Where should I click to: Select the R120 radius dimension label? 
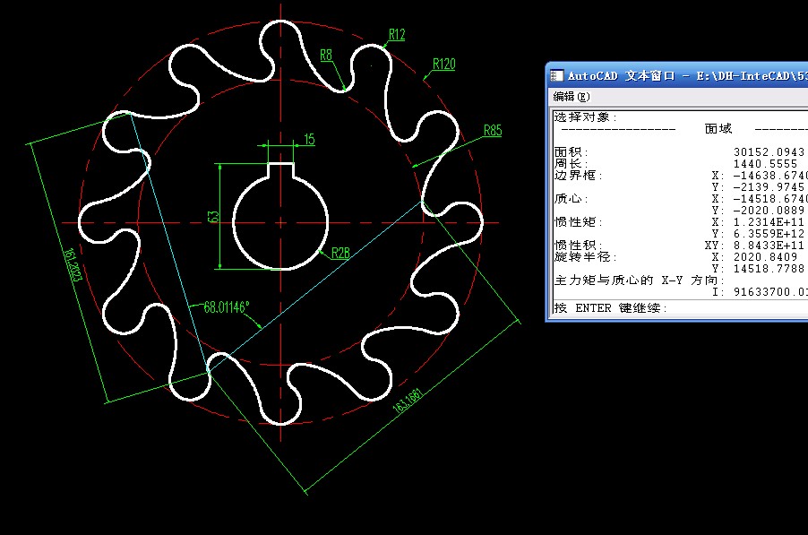[x=444, y=64]
